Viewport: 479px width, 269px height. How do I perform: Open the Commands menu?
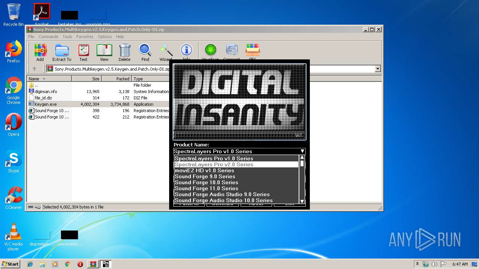click(x=48, y=37)
